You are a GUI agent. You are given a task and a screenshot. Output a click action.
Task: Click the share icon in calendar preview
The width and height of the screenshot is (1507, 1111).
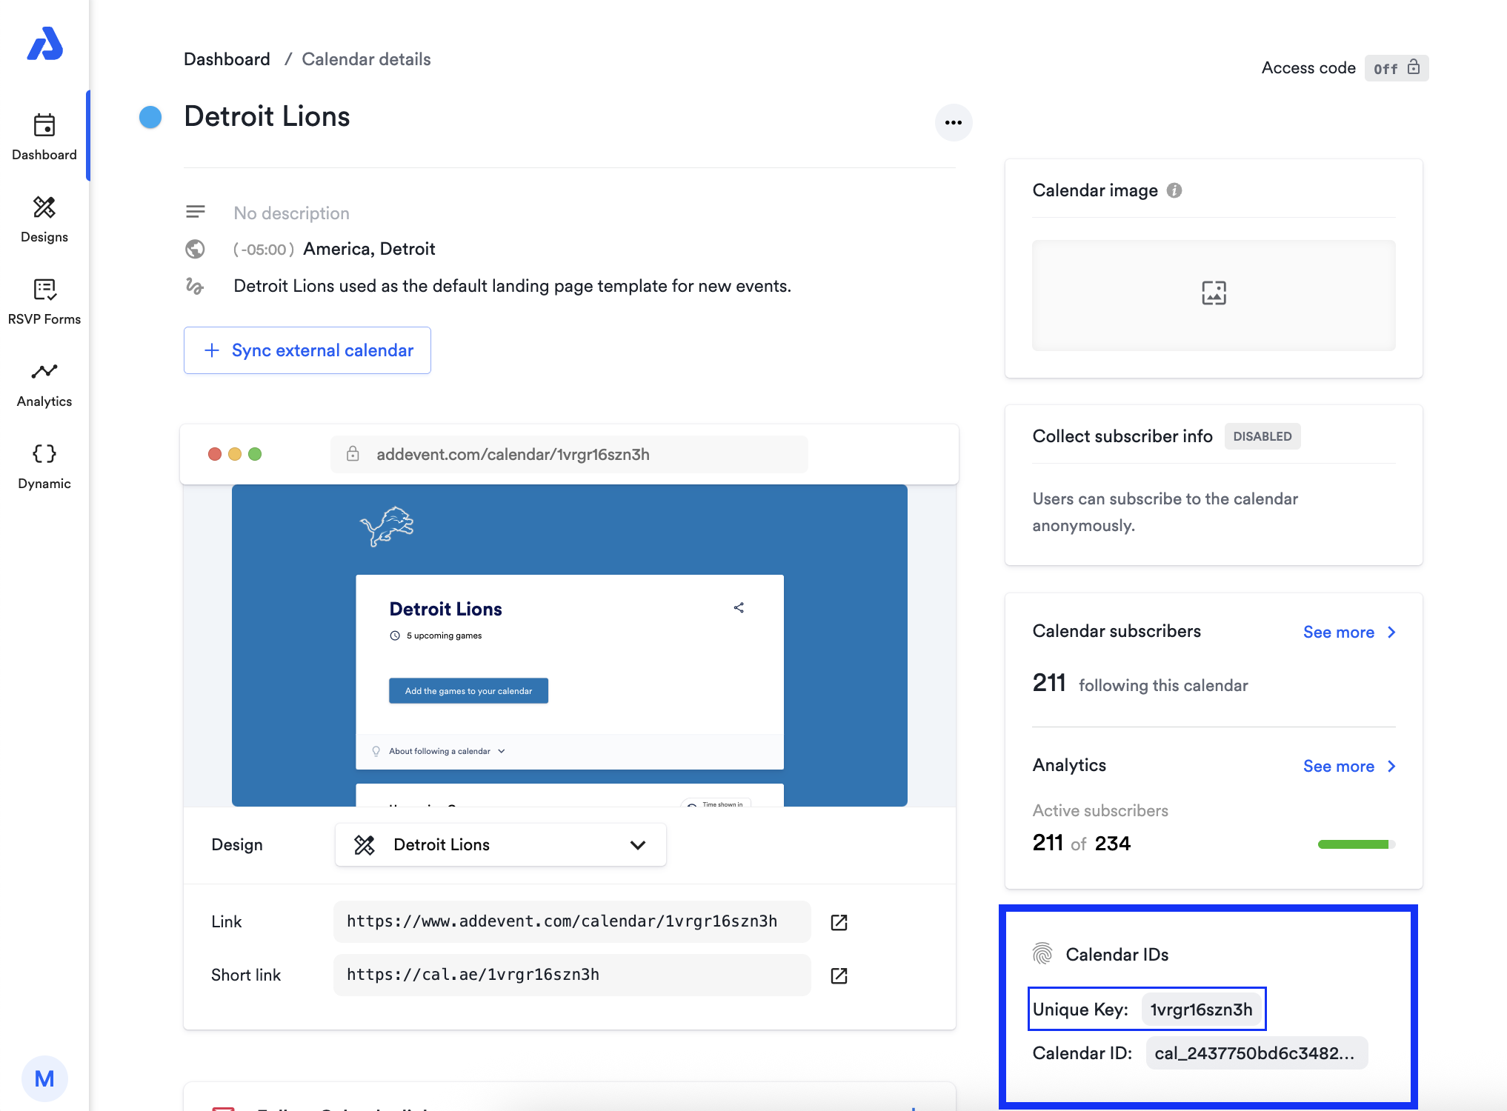tap(739, 608)
